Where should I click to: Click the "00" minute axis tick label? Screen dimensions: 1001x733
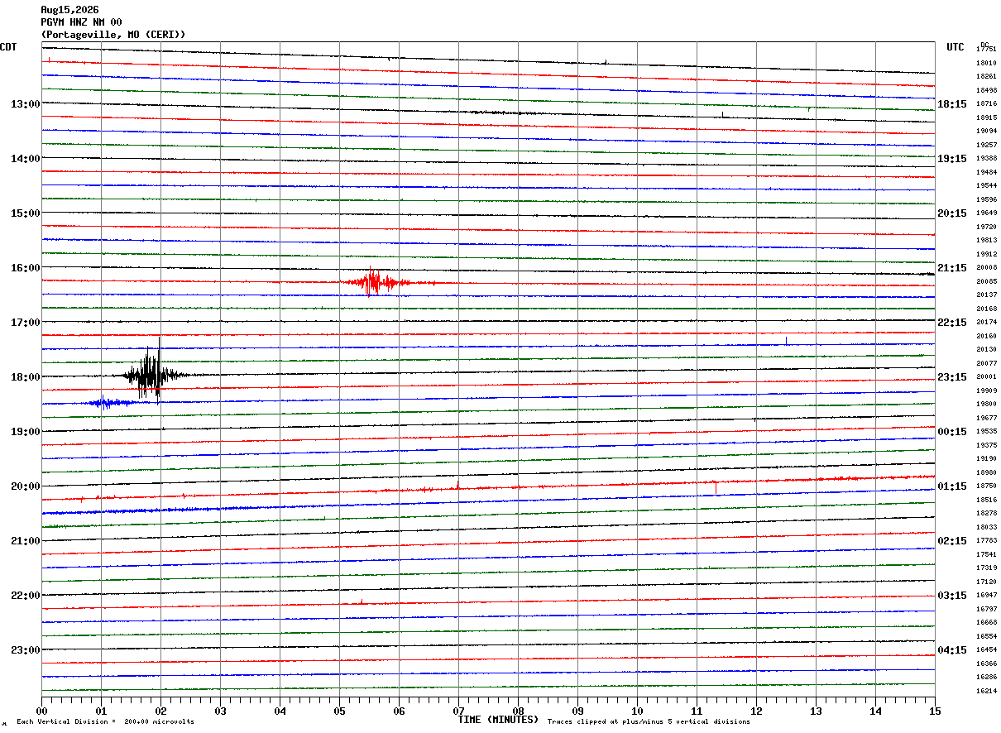(41, 711)
